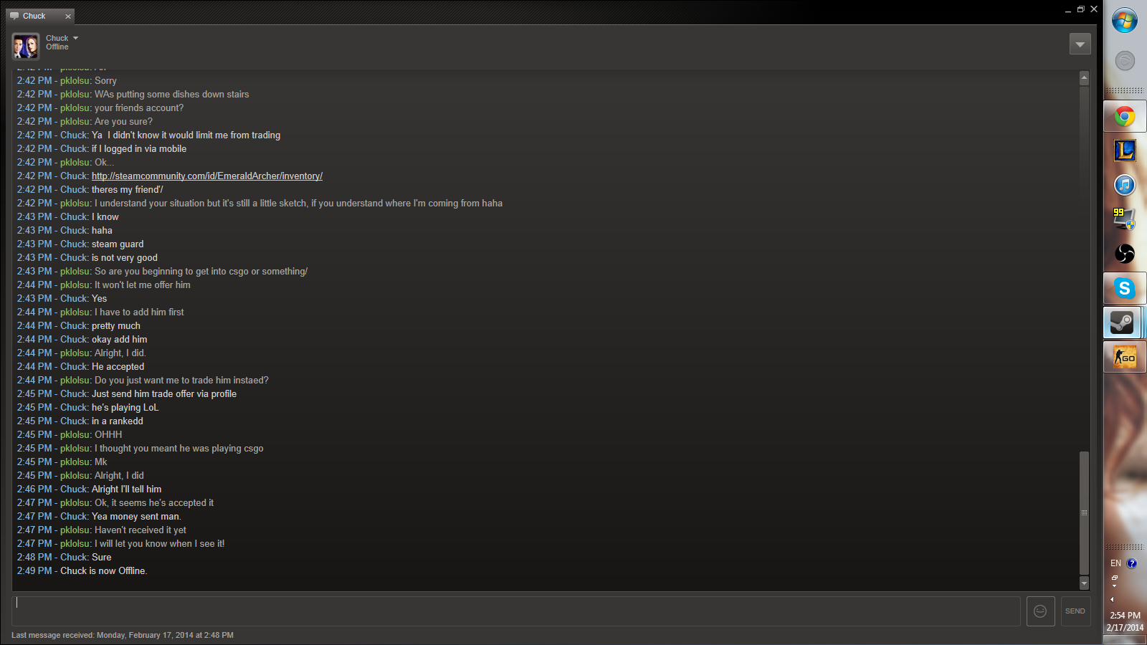The height and width of the screenshot is (645, 1147).
Task: Click message 'he's playing LoL'
Action: tap(125, 407)
